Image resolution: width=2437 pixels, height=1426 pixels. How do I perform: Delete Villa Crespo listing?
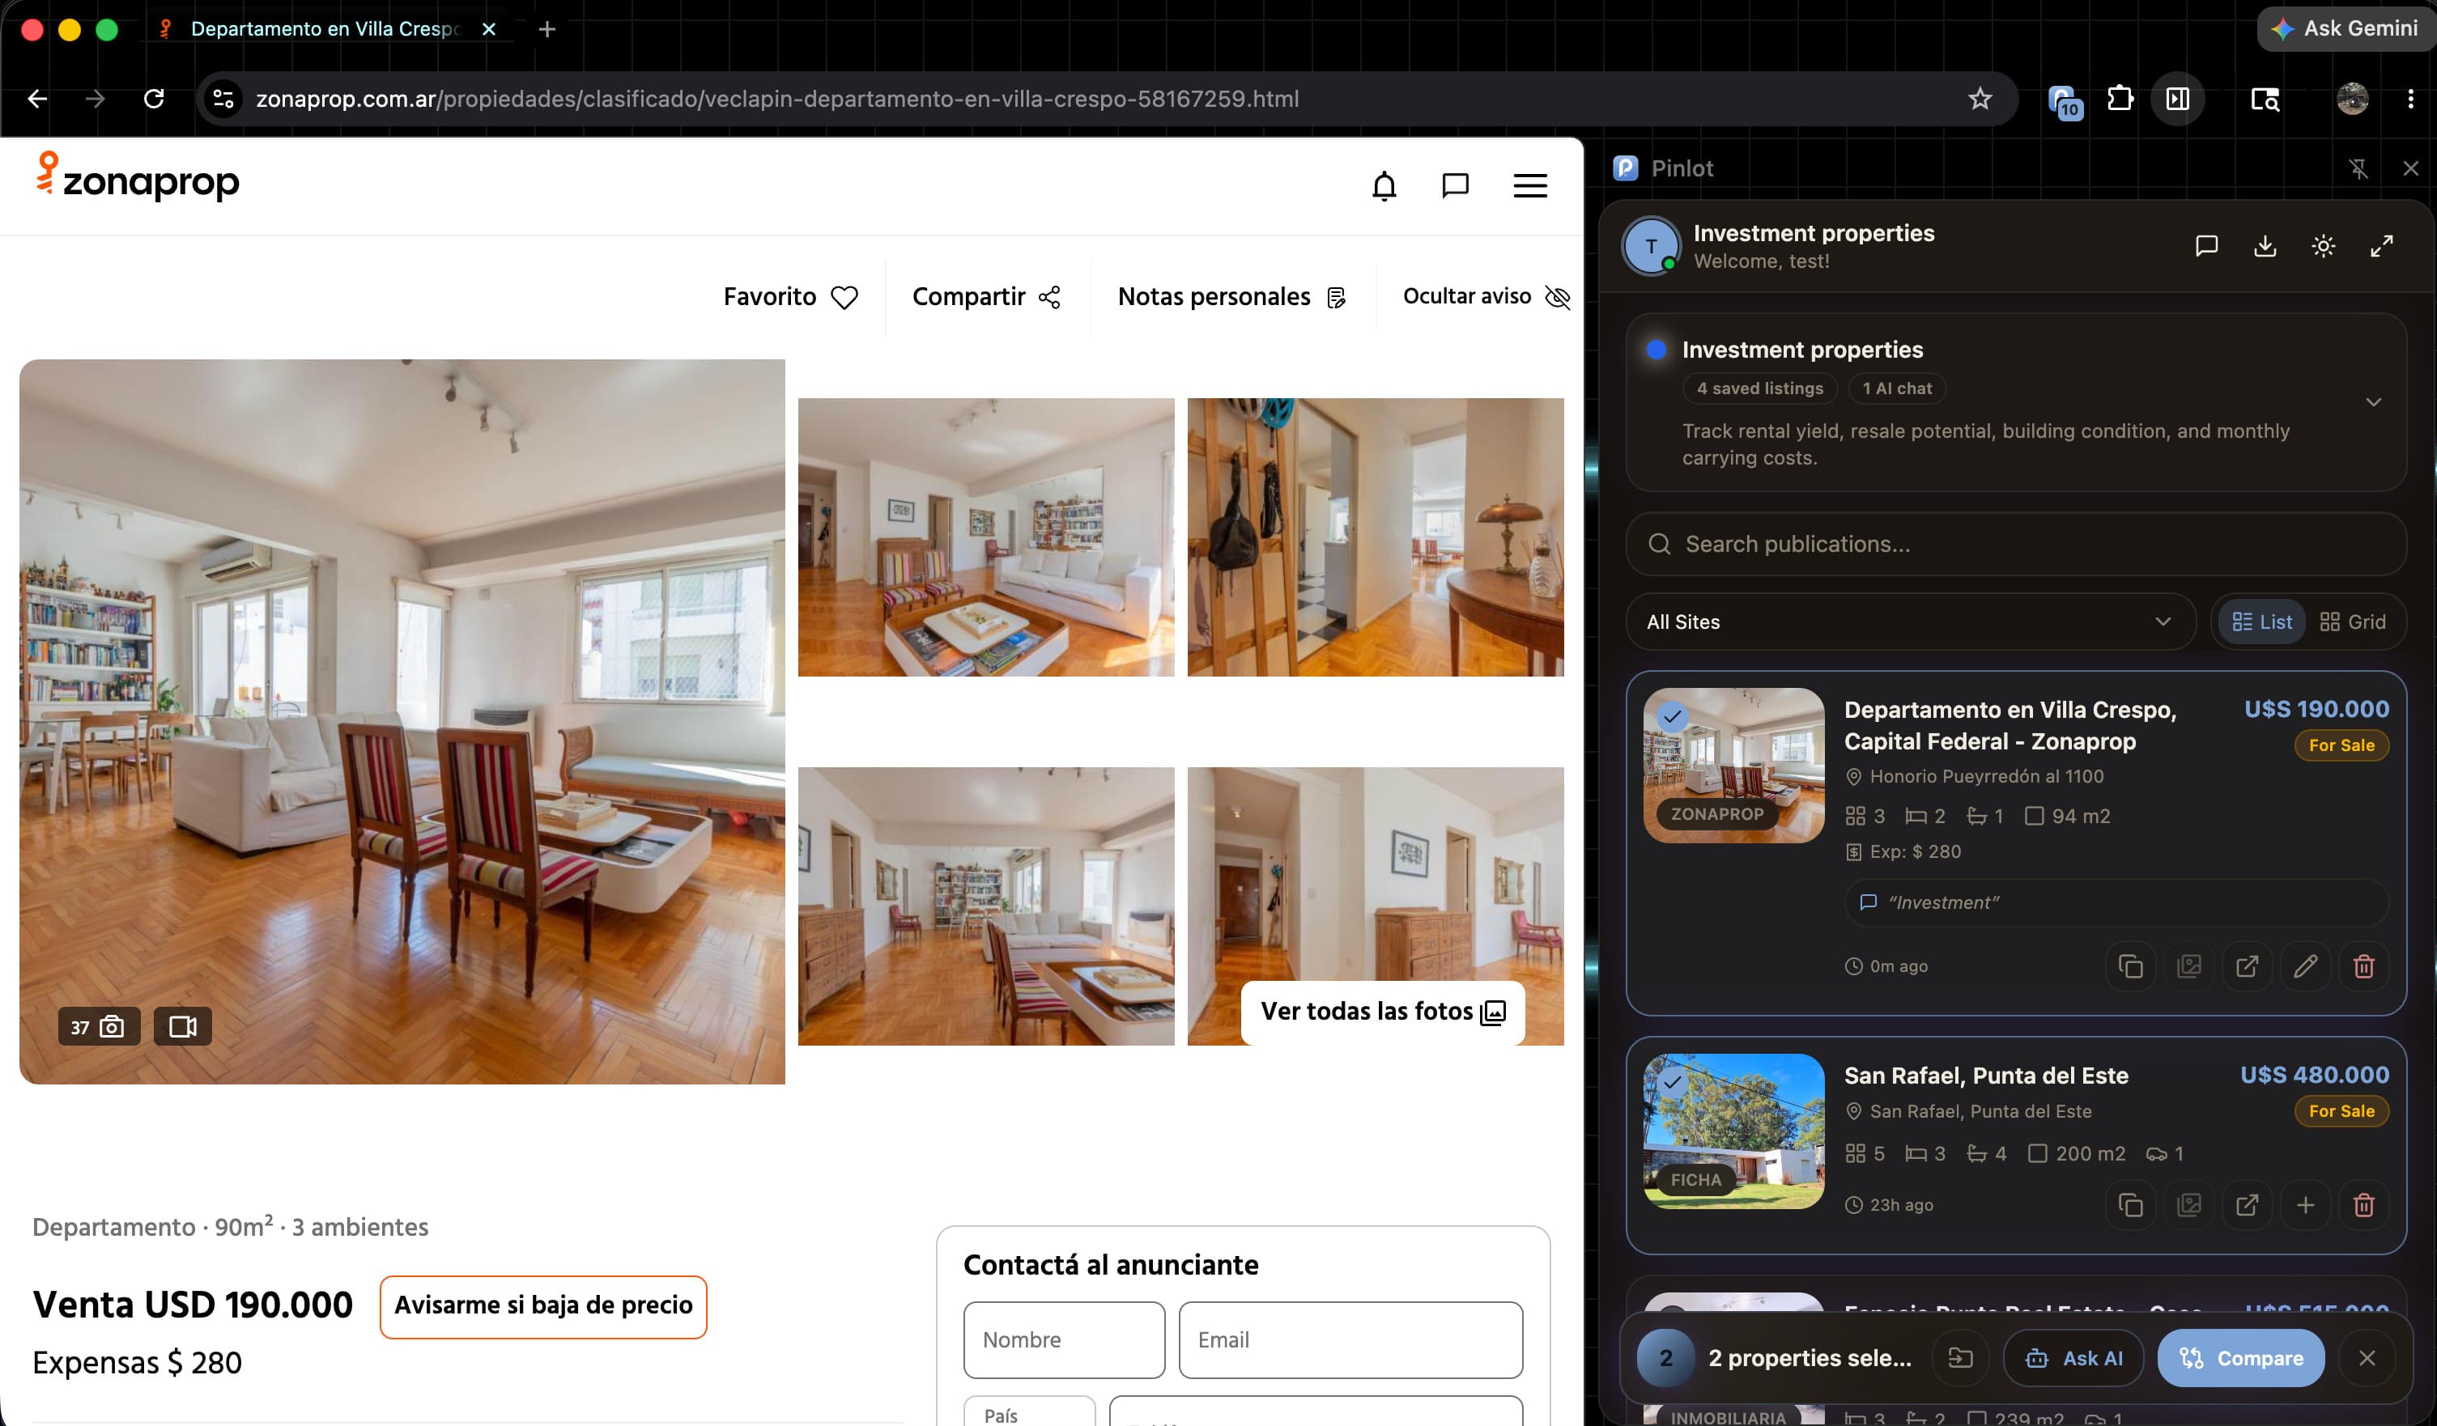click(2363, 966)
